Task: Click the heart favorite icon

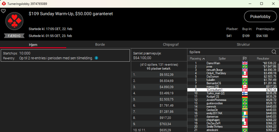Action: [3, 11]
